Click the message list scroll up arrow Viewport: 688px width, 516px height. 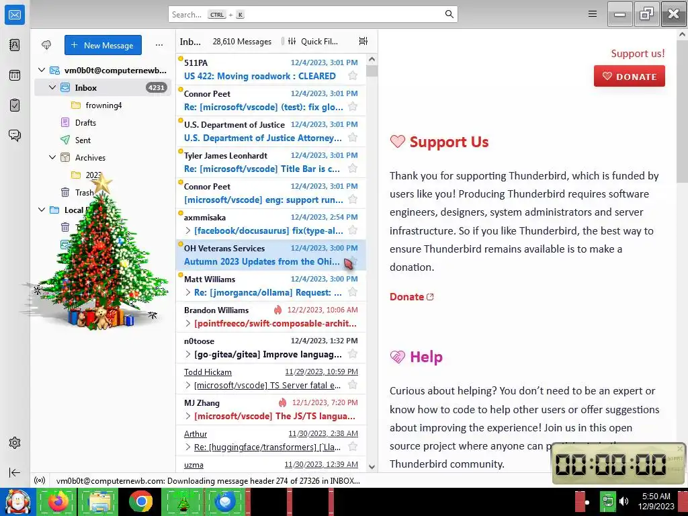pos(372,59)
